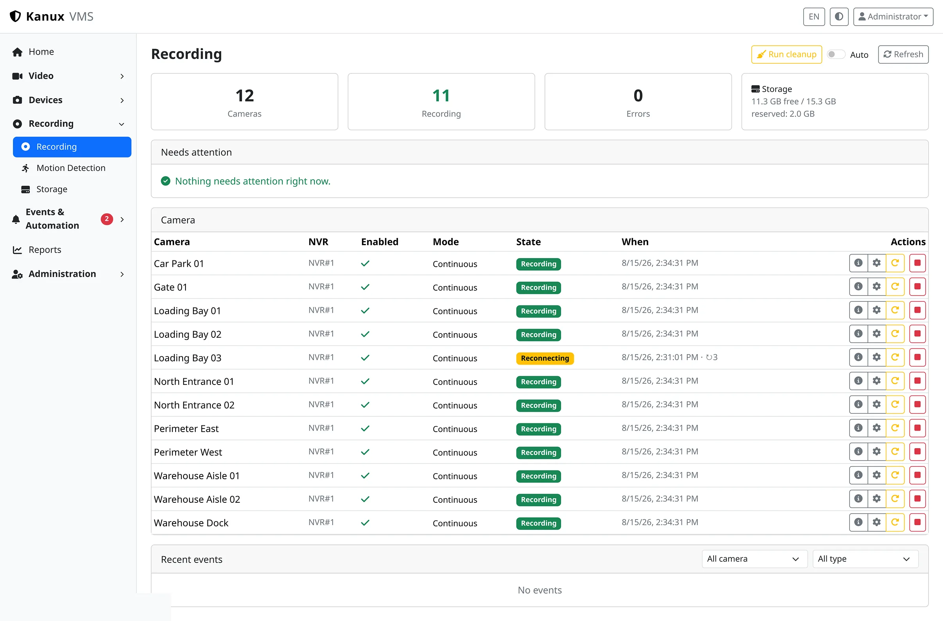Open settings gear for Gate 01
Screen dimensions: 943x621
coord(877,287)
